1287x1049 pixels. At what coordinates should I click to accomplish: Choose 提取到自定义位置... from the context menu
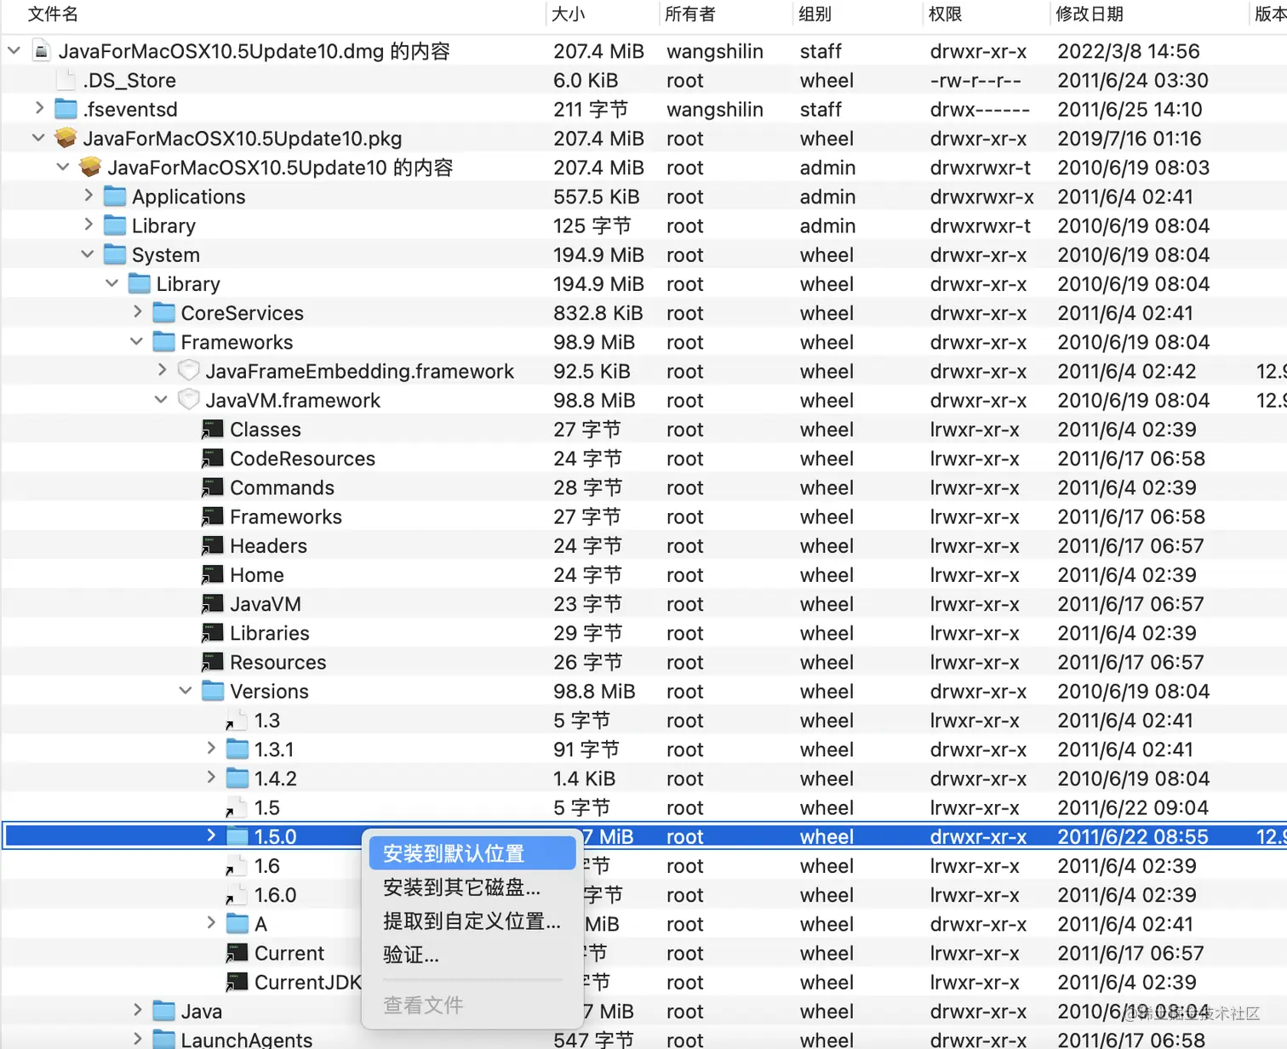[x=472, y=921]
